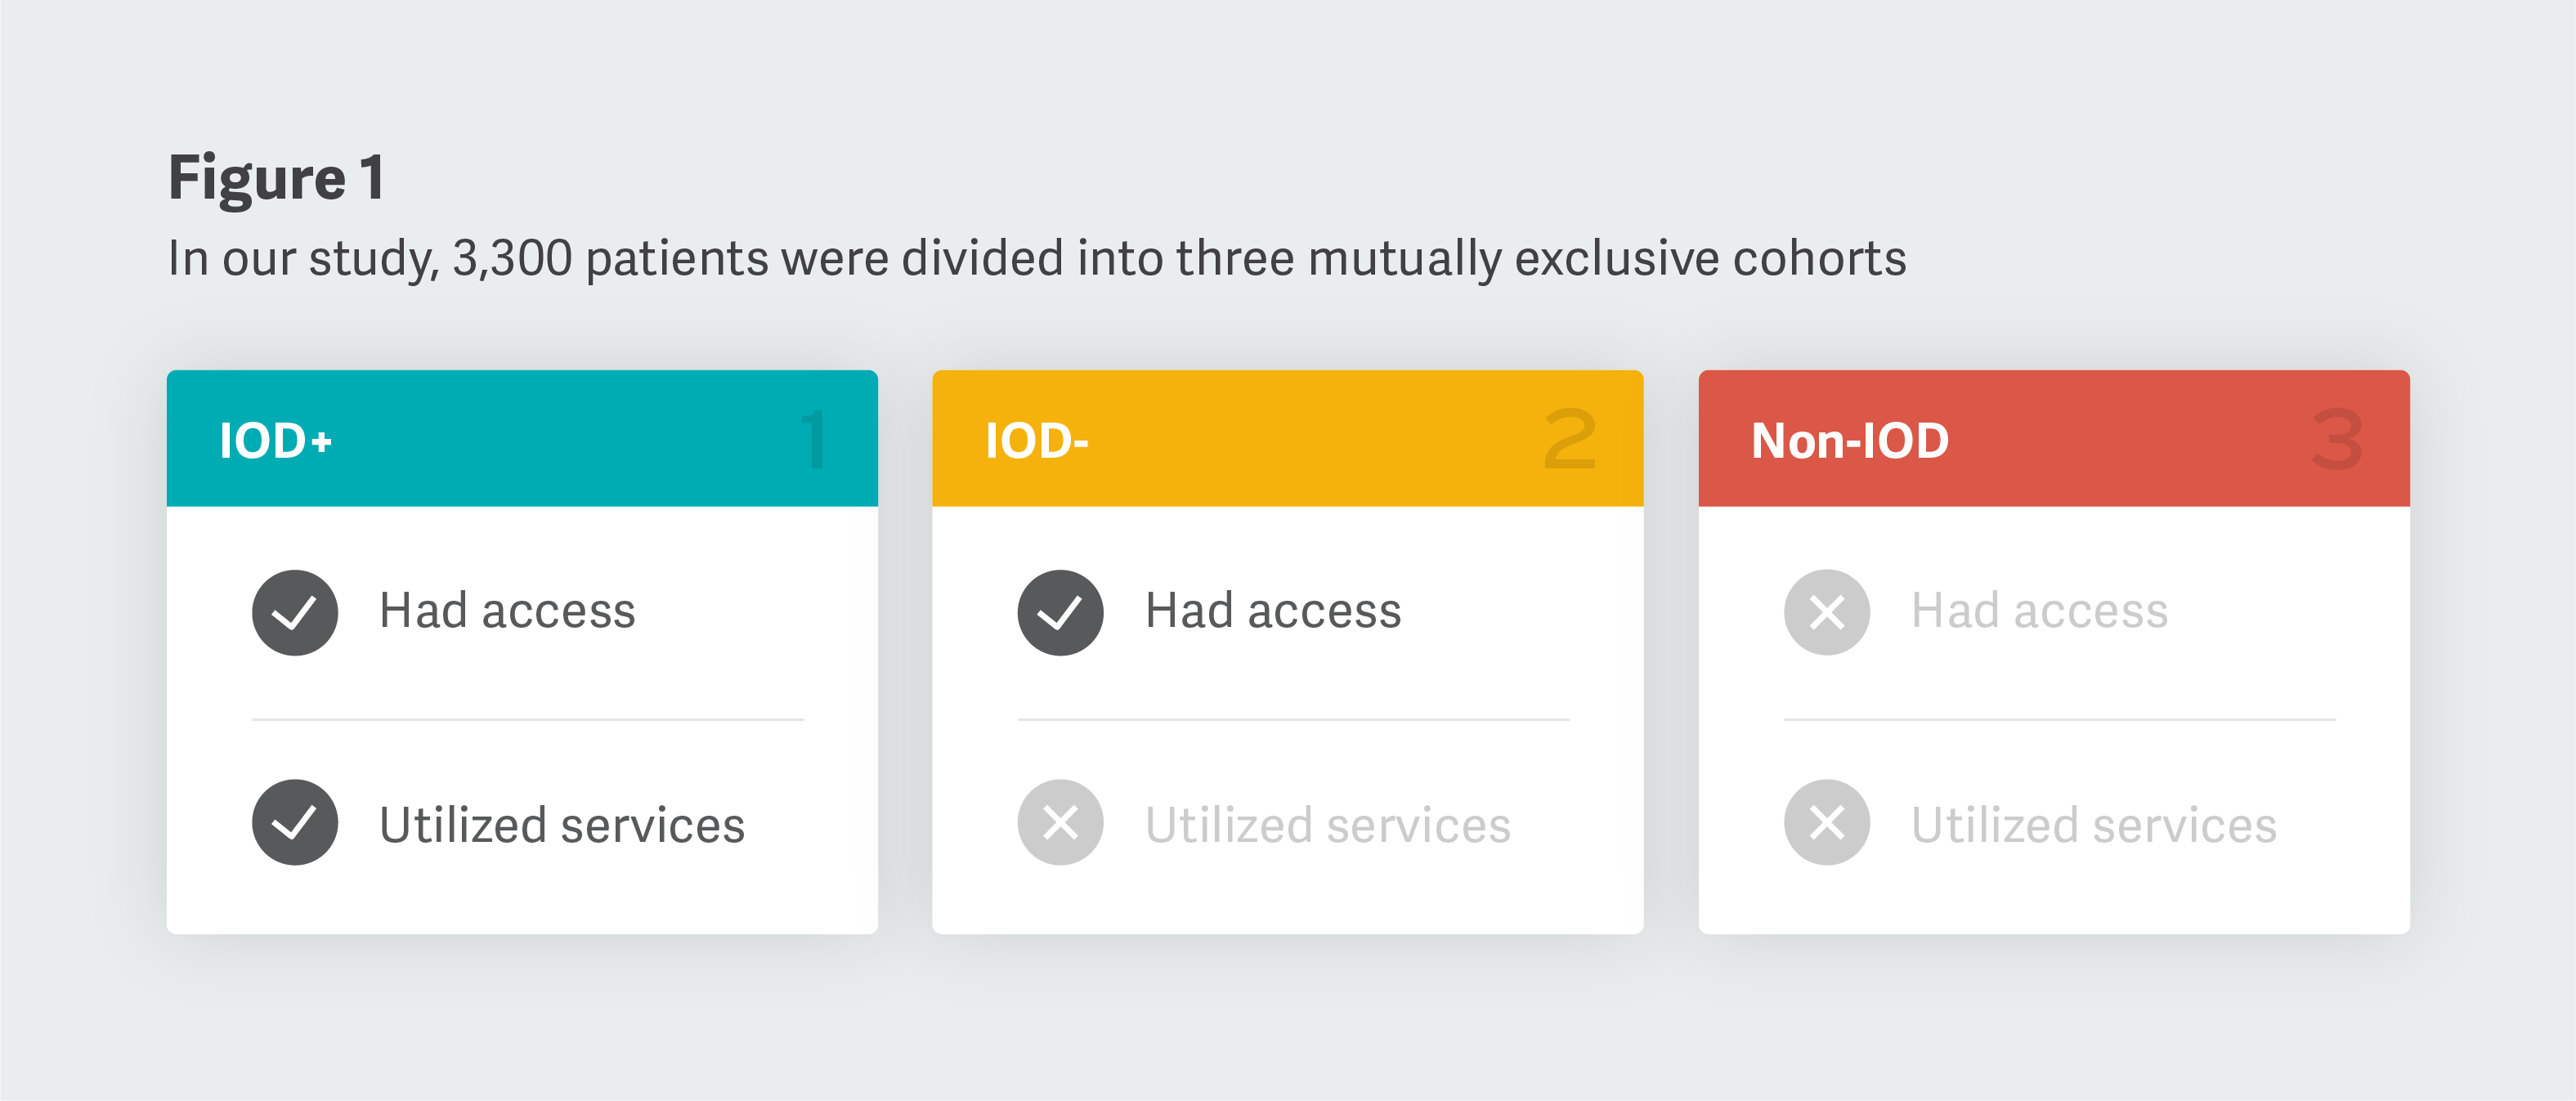2576x1101 pixels.
Task: Click the IOD+ Had access checkmark icon
Action: click(294, 612)
